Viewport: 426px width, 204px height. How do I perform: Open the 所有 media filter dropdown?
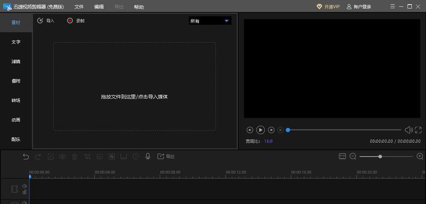tap(210, 21)
